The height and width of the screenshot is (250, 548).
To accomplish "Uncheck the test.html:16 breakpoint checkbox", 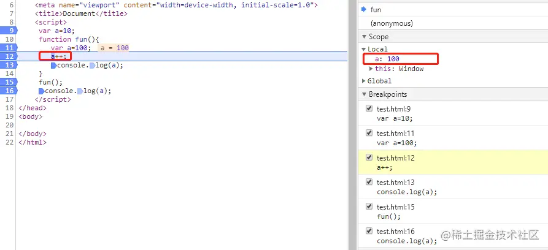I will [369, 231].
